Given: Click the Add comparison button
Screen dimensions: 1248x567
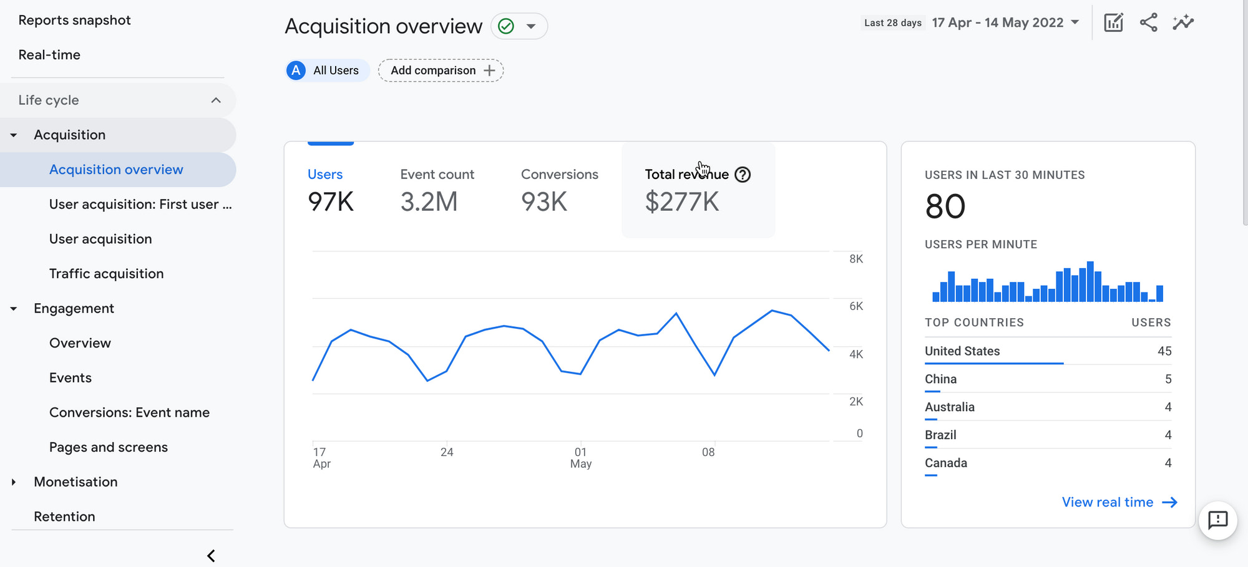Looking at the screenshot, I should click(441, 70).
